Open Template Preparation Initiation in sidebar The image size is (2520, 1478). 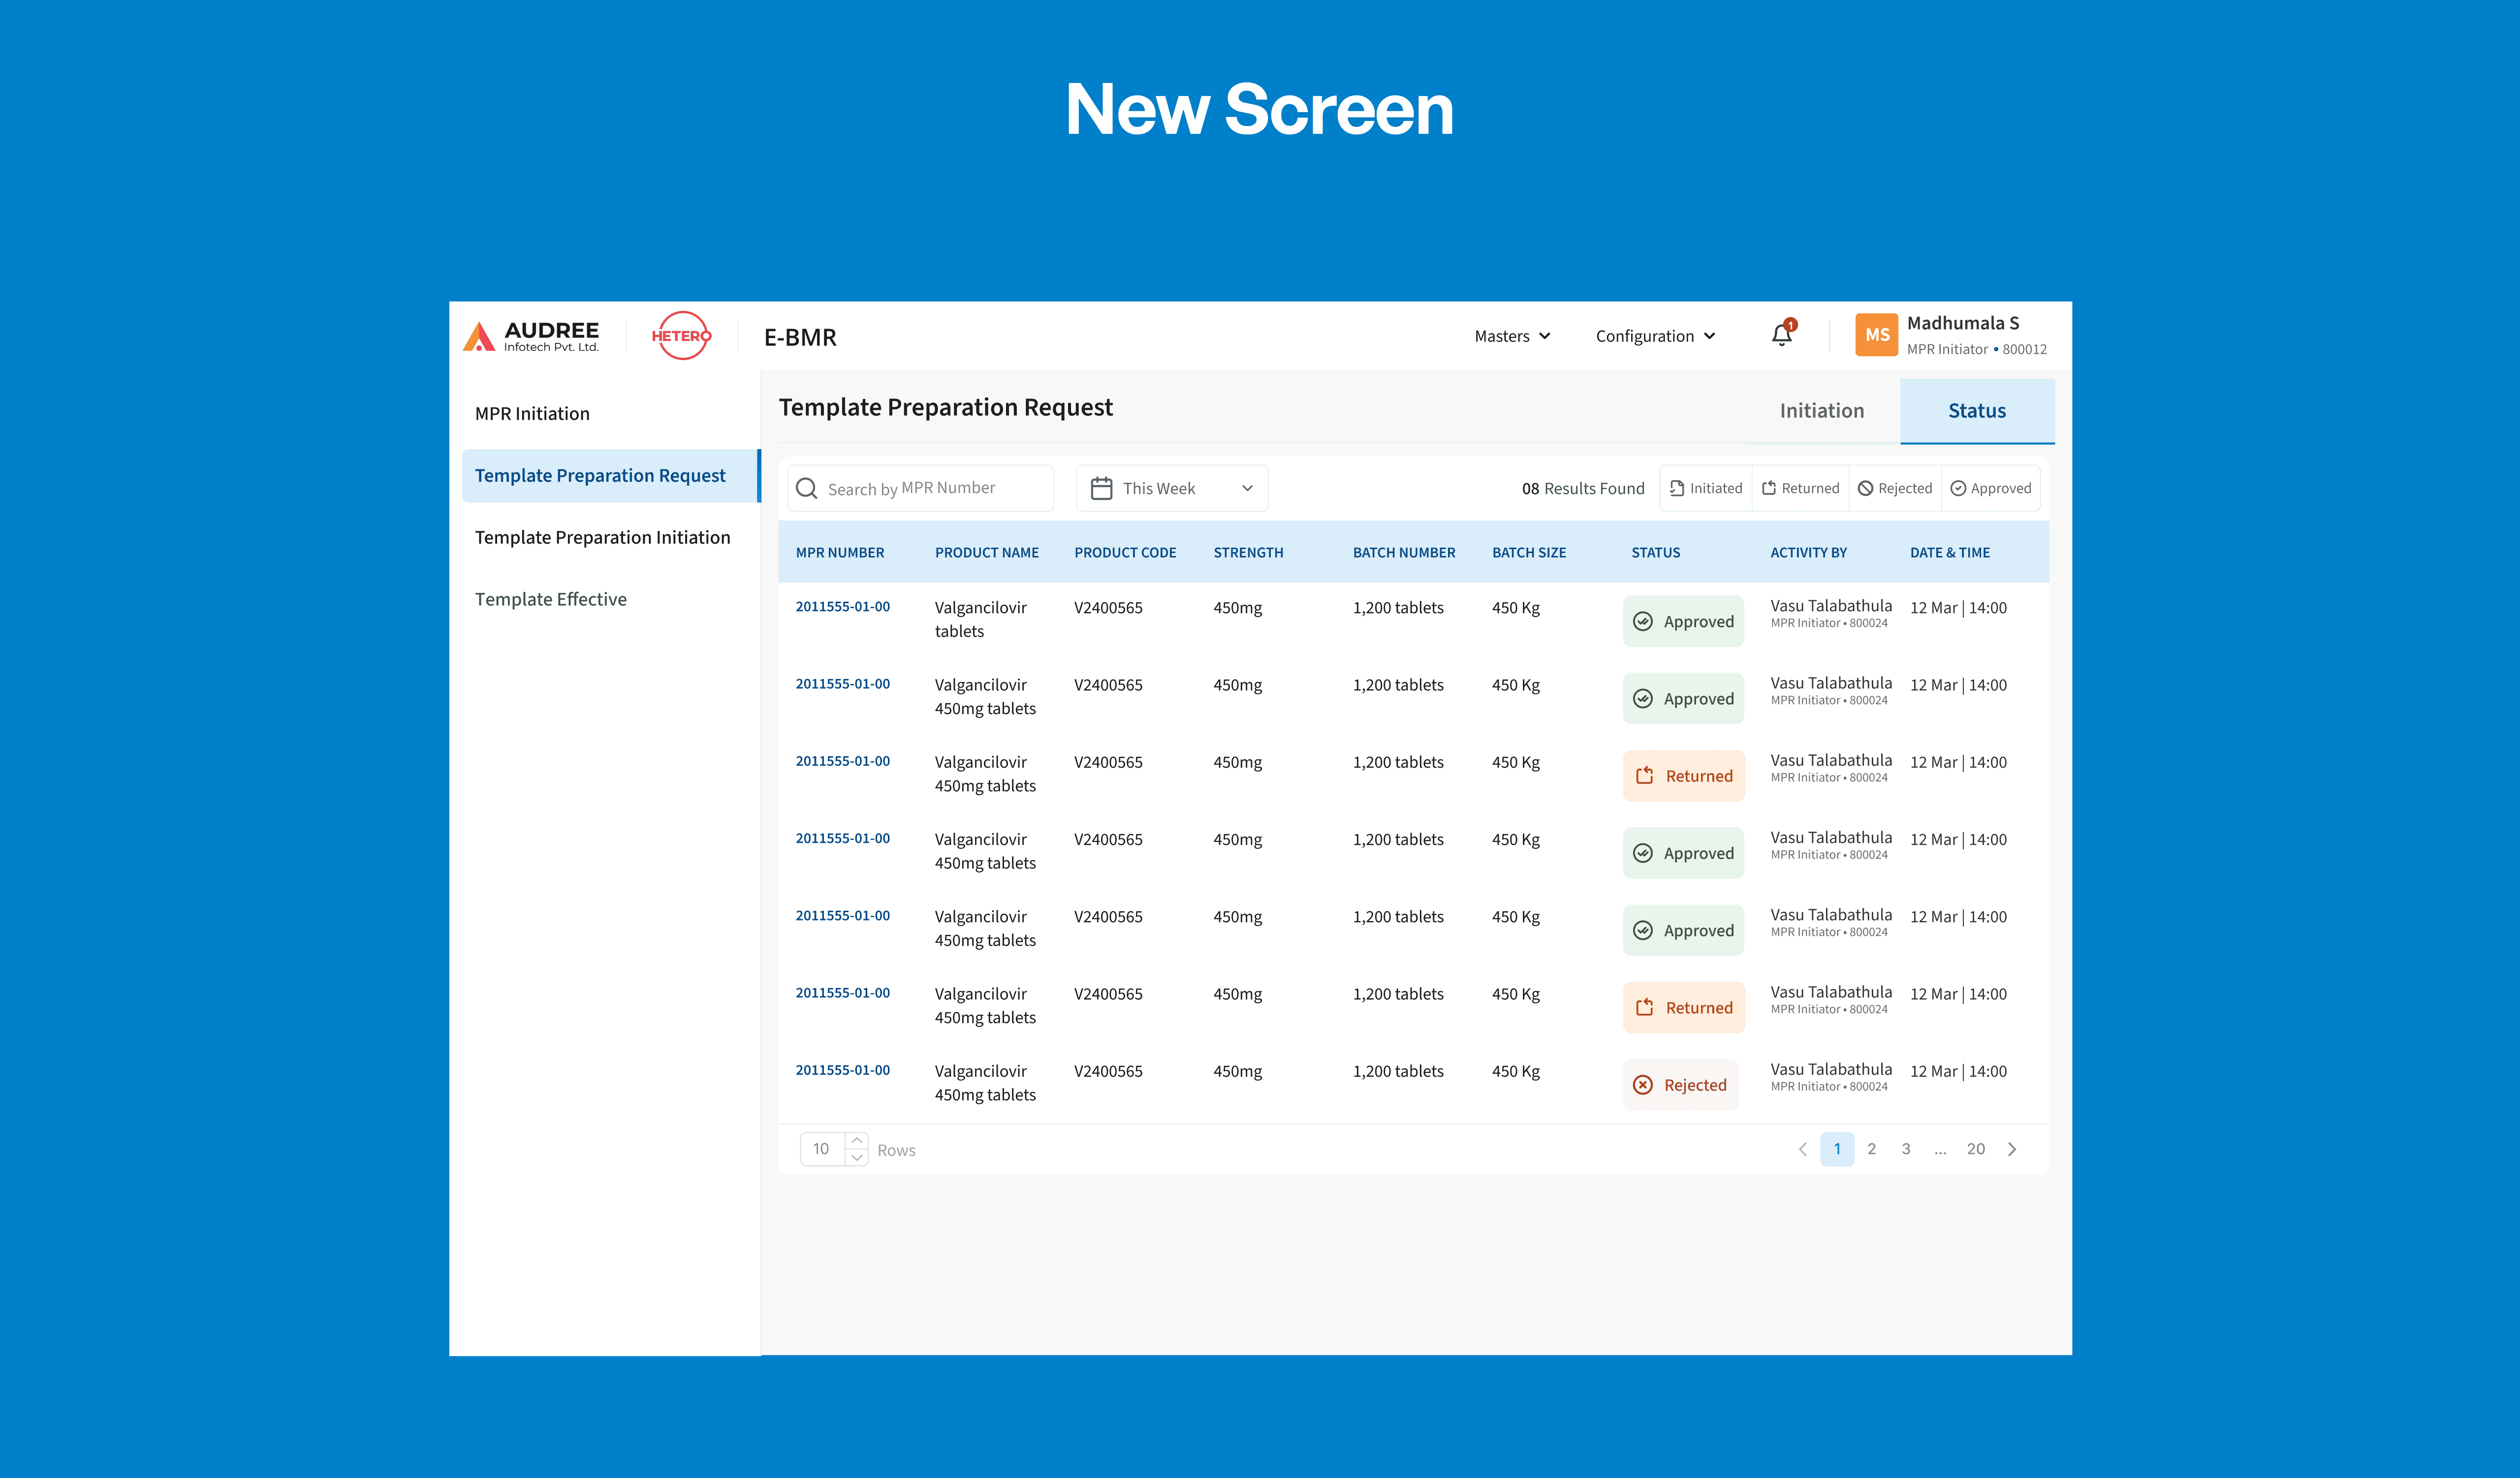click(602, 538)
